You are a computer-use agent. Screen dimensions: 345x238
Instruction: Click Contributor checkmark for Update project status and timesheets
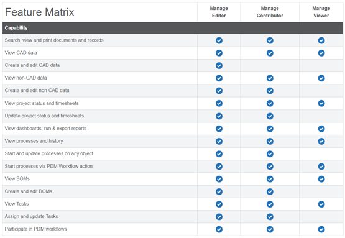point(270,116)
